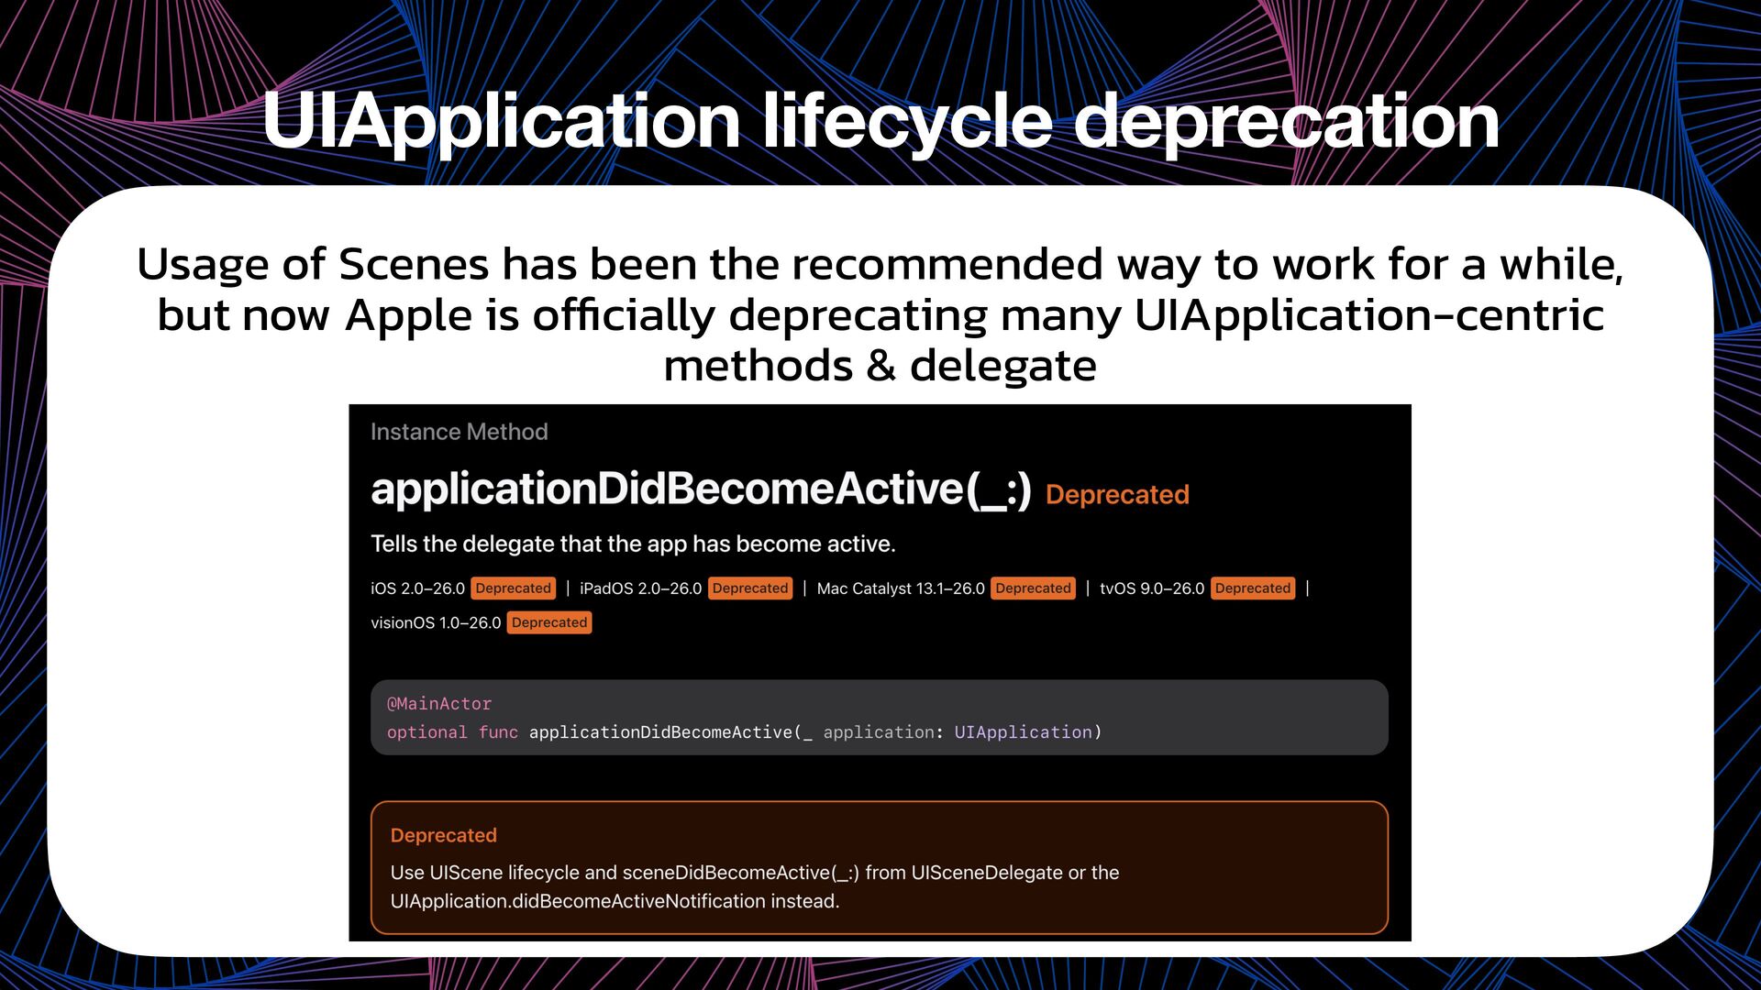Click the Deprecated badge next to Mac Catalyst
The width and height of the screenshot is (1761, 990).
(x=1033, y=588)
